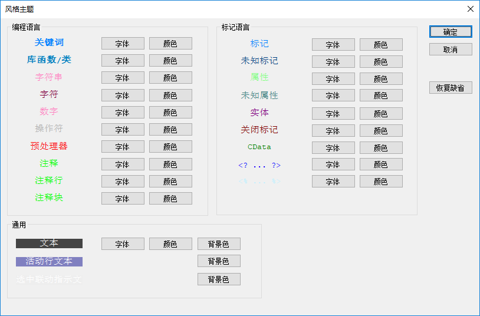The width and height of the screenshot is (480, 316).
Task: Choose 颜色 for 实体
Action: [381, 114]
